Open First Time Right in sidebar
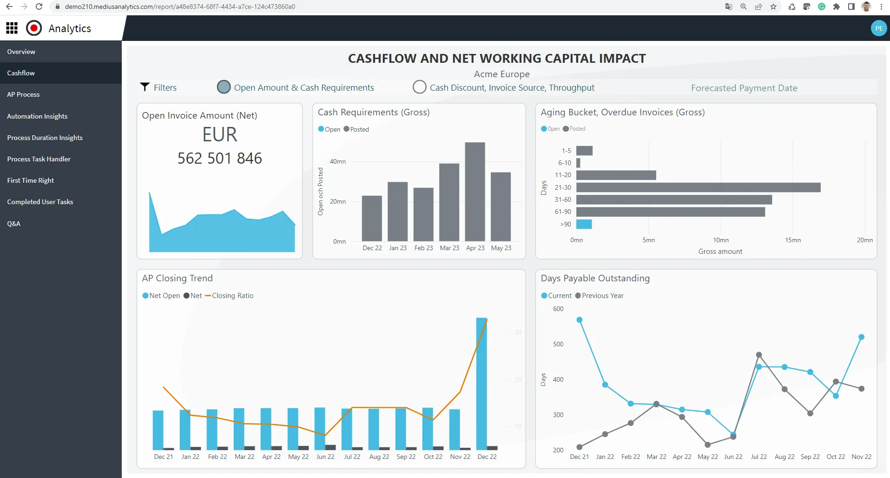Viewport: 890px width, 478px height. pos(61,180)
